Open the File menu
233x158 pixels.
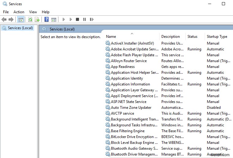[x=6, y=12]
